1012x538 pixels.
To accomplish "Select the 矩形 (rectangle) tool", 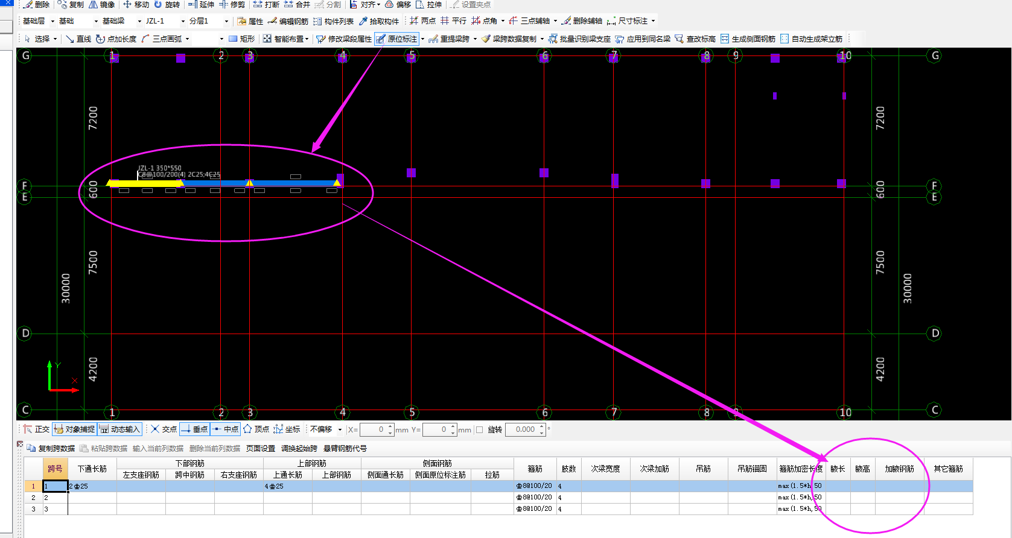I will [242, 39].
